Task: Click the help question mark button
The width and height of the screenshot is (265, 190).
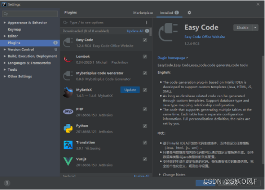Action: 7,183
